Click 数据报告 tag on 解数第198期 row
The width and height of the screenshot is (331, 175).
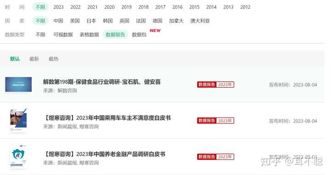coord(207,85)
